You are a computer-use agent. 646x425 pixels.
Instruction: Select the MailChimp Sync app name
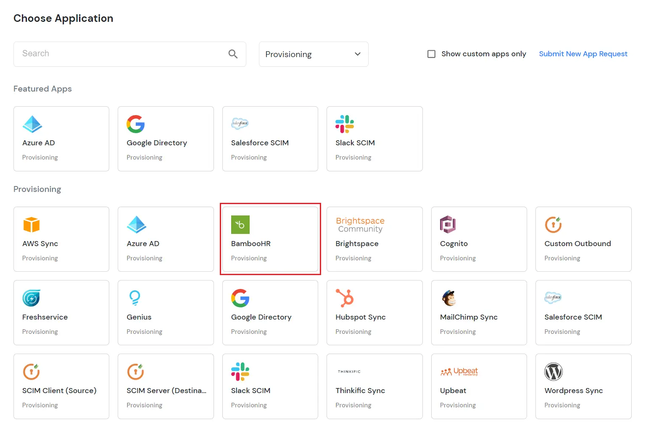coord(469,317)
